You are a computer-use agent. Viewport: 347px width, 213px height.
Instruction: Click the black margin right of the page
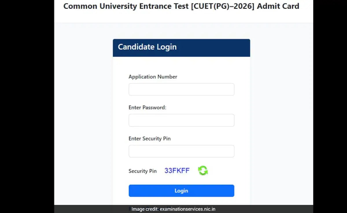click(x=330, y=107)
